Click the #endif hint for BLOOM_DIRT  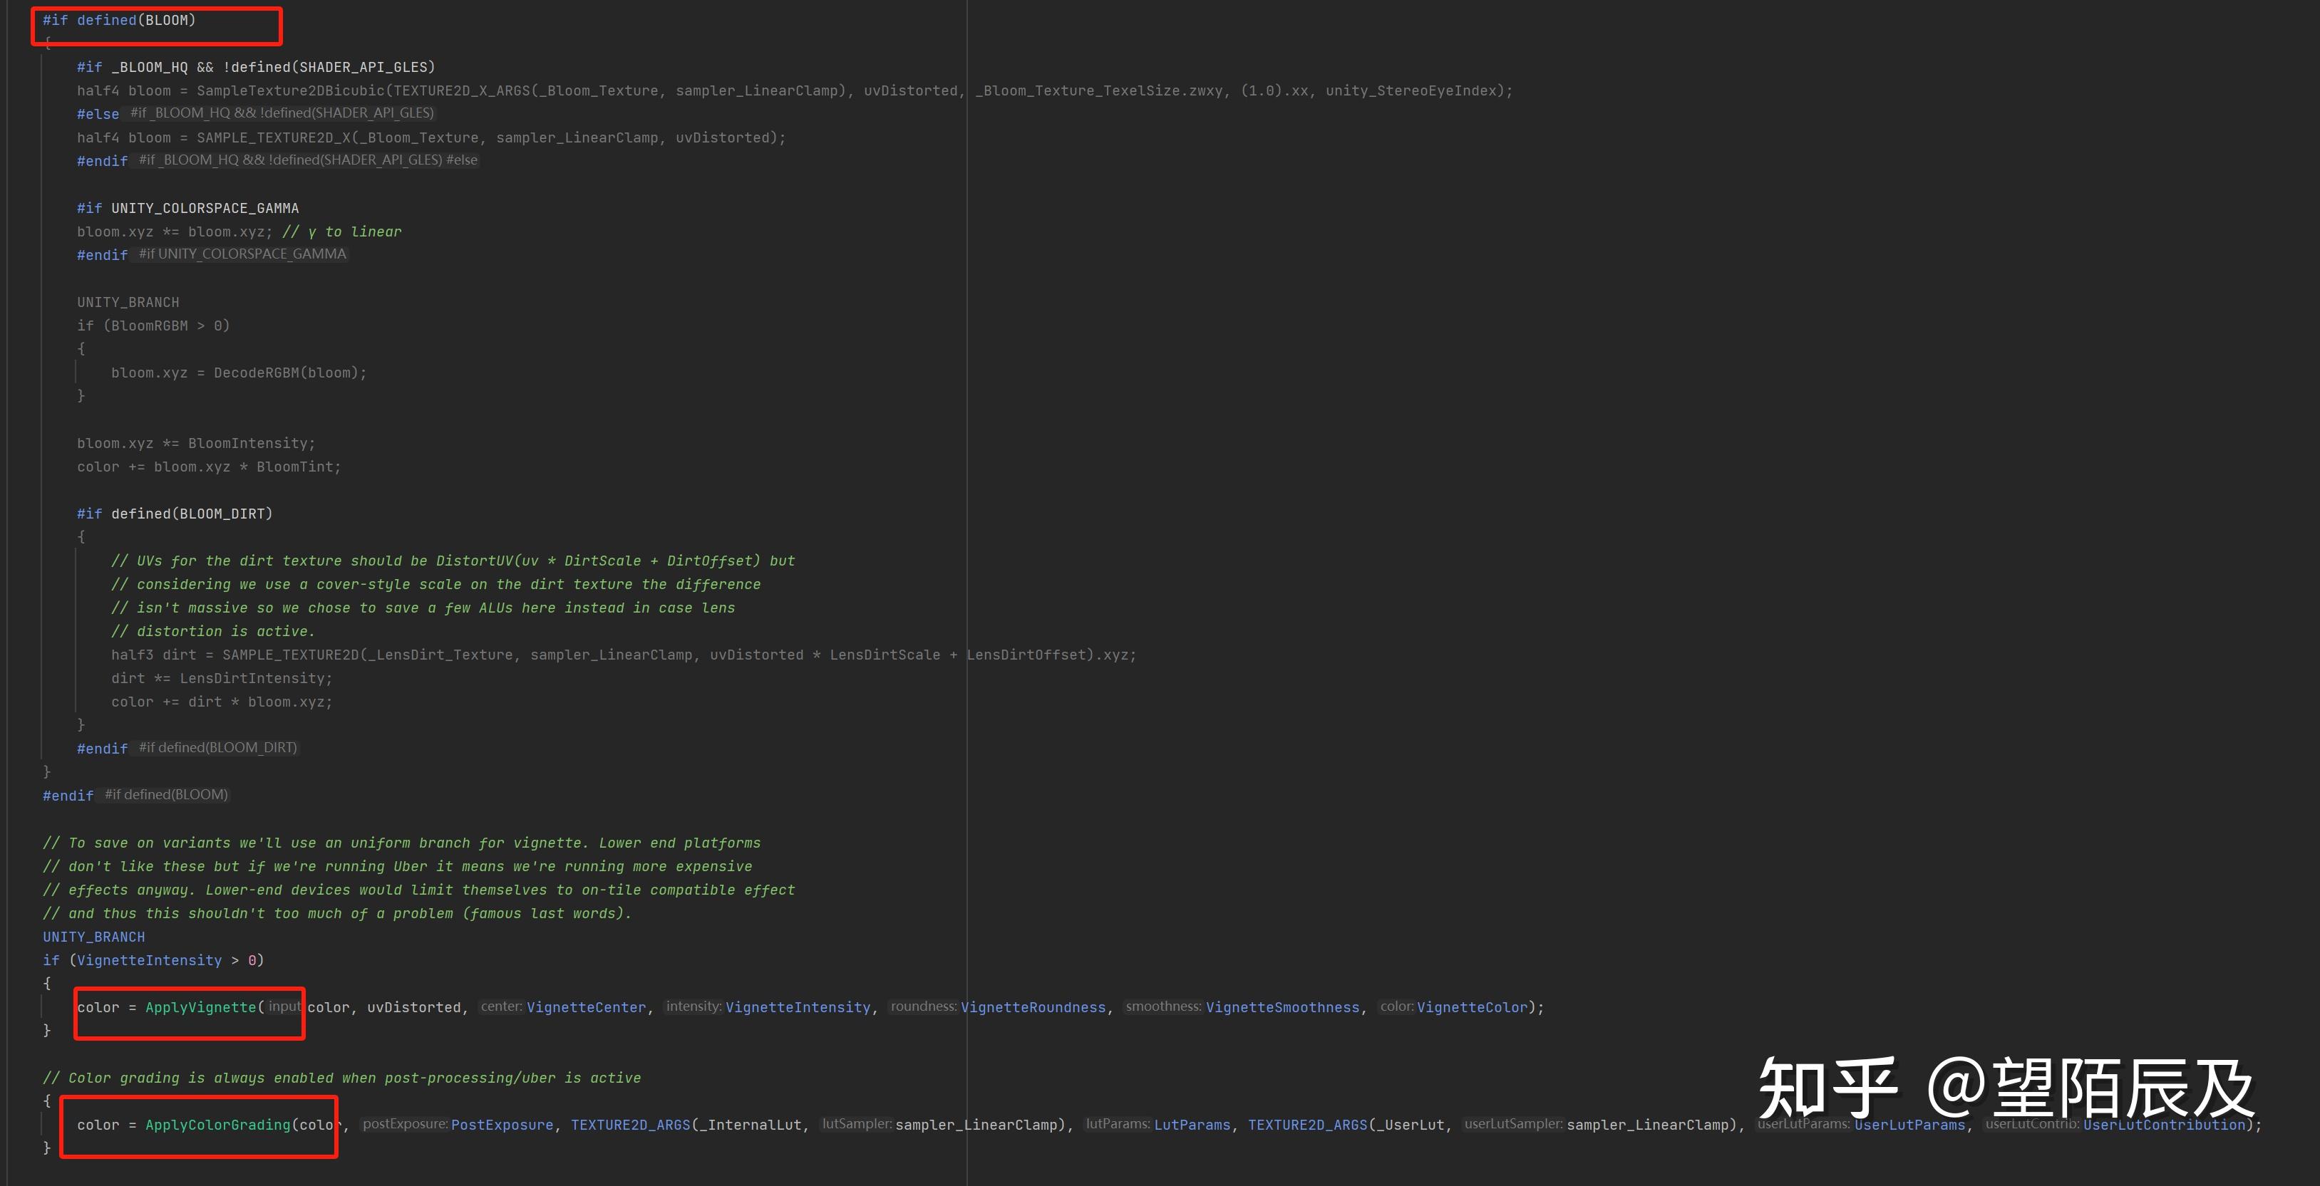[217, 748]
